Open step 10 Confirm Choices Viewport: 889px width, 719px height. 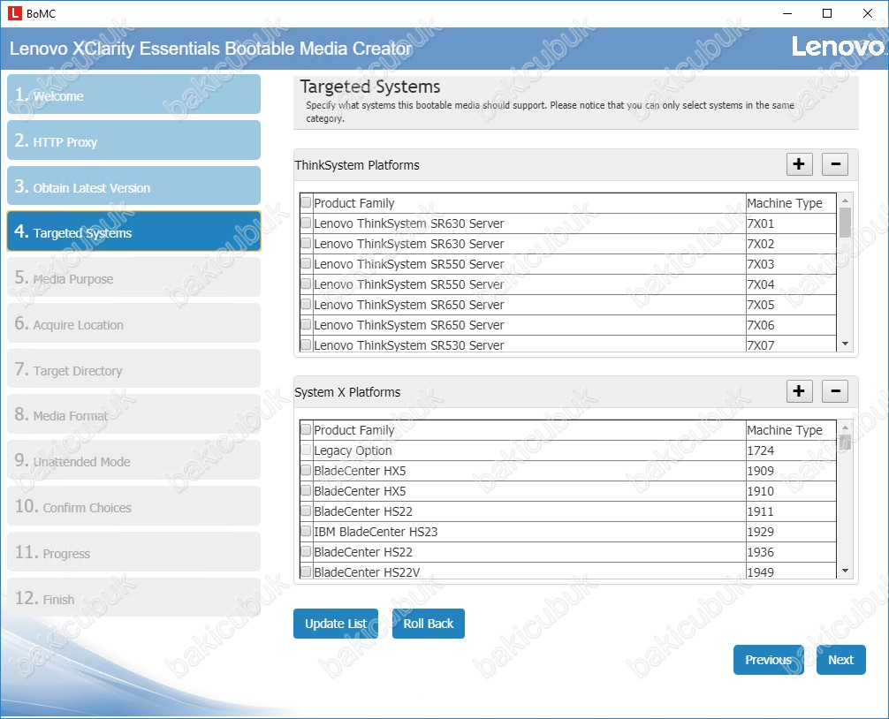click(133, 506)
